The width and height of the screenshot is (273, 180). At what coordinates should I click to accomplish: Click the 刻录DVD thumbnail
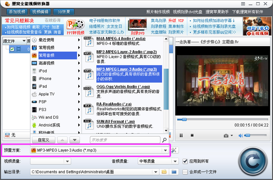[x=138, y=27]
